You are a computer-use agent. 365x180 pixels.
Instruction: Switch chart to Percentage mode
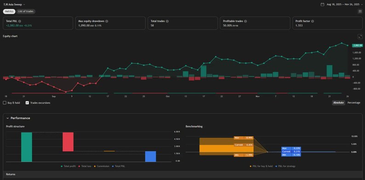click(354, 103)
